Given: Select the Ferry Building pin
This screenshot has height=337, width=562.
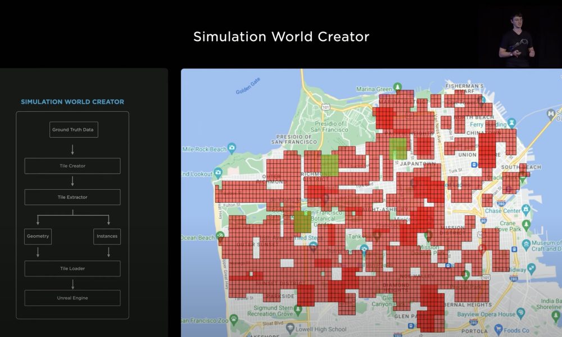Looking at the screenshot, I should [511, 123].
